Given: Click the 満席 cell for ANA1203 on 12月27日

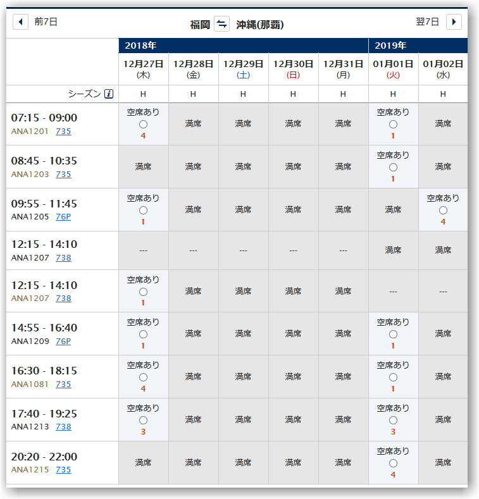Looking at the screenshot, I should (143, 166).
